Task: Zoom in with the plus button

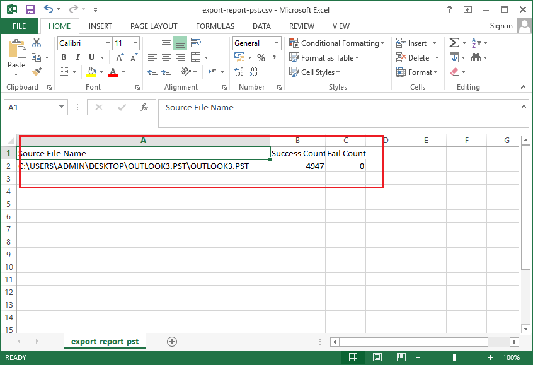Action: 491,357
